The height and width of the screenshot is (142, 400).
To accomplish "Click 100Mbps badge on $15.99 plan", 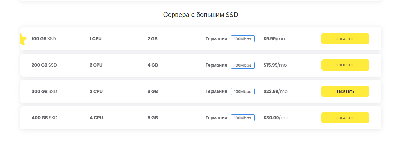I will point(242,65).
